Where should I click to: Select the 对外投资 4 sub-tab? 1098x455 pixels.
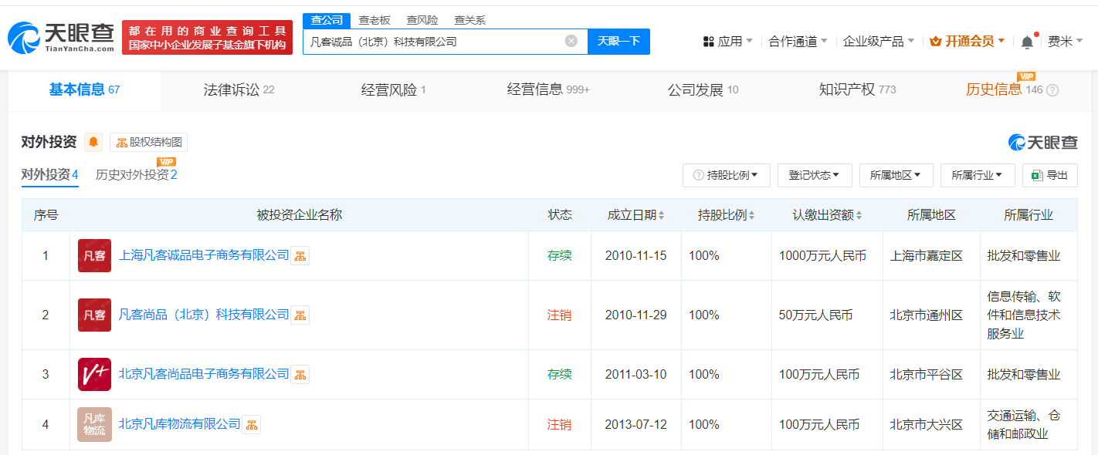point(49,175)
